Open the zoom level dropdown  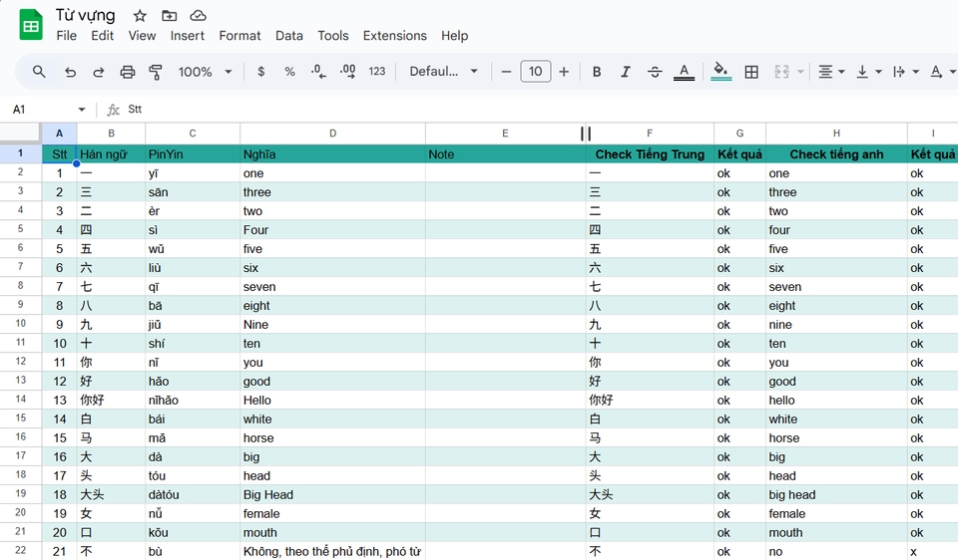[x=205, y=72]
